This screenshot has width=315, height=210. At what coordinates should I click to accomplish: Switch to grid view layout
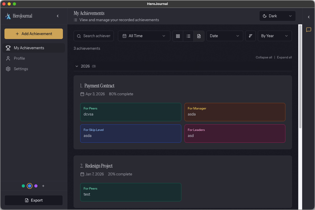(178, 36)
